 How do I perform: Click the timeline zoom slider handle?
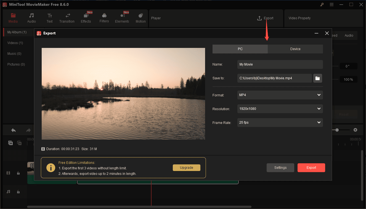click(x=337, y=130)
